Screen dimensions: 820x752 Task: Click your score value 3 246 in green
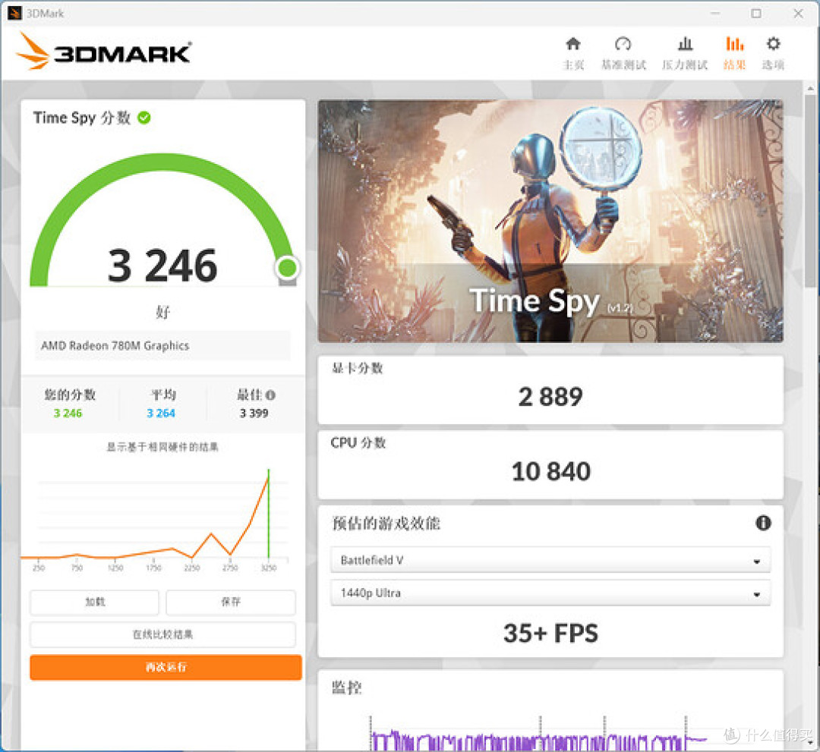pyautogui.click(x=68, y=413)
